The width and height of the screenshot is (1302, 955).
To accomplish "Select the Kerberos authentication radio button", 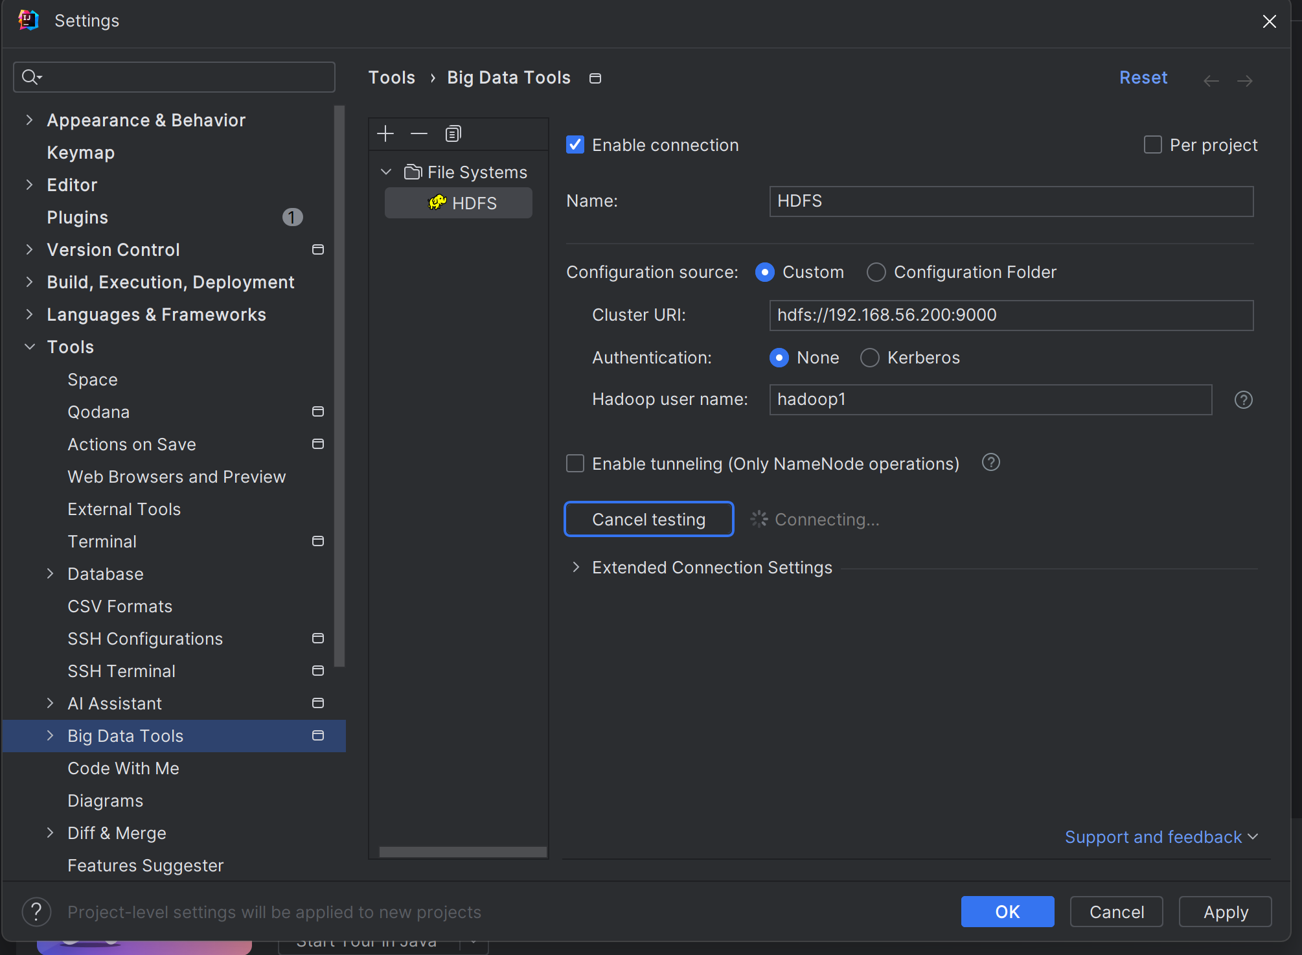I will 869,358.
